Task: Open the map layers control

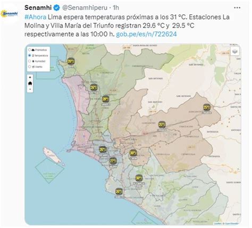Action: click(x=235, y=51)
